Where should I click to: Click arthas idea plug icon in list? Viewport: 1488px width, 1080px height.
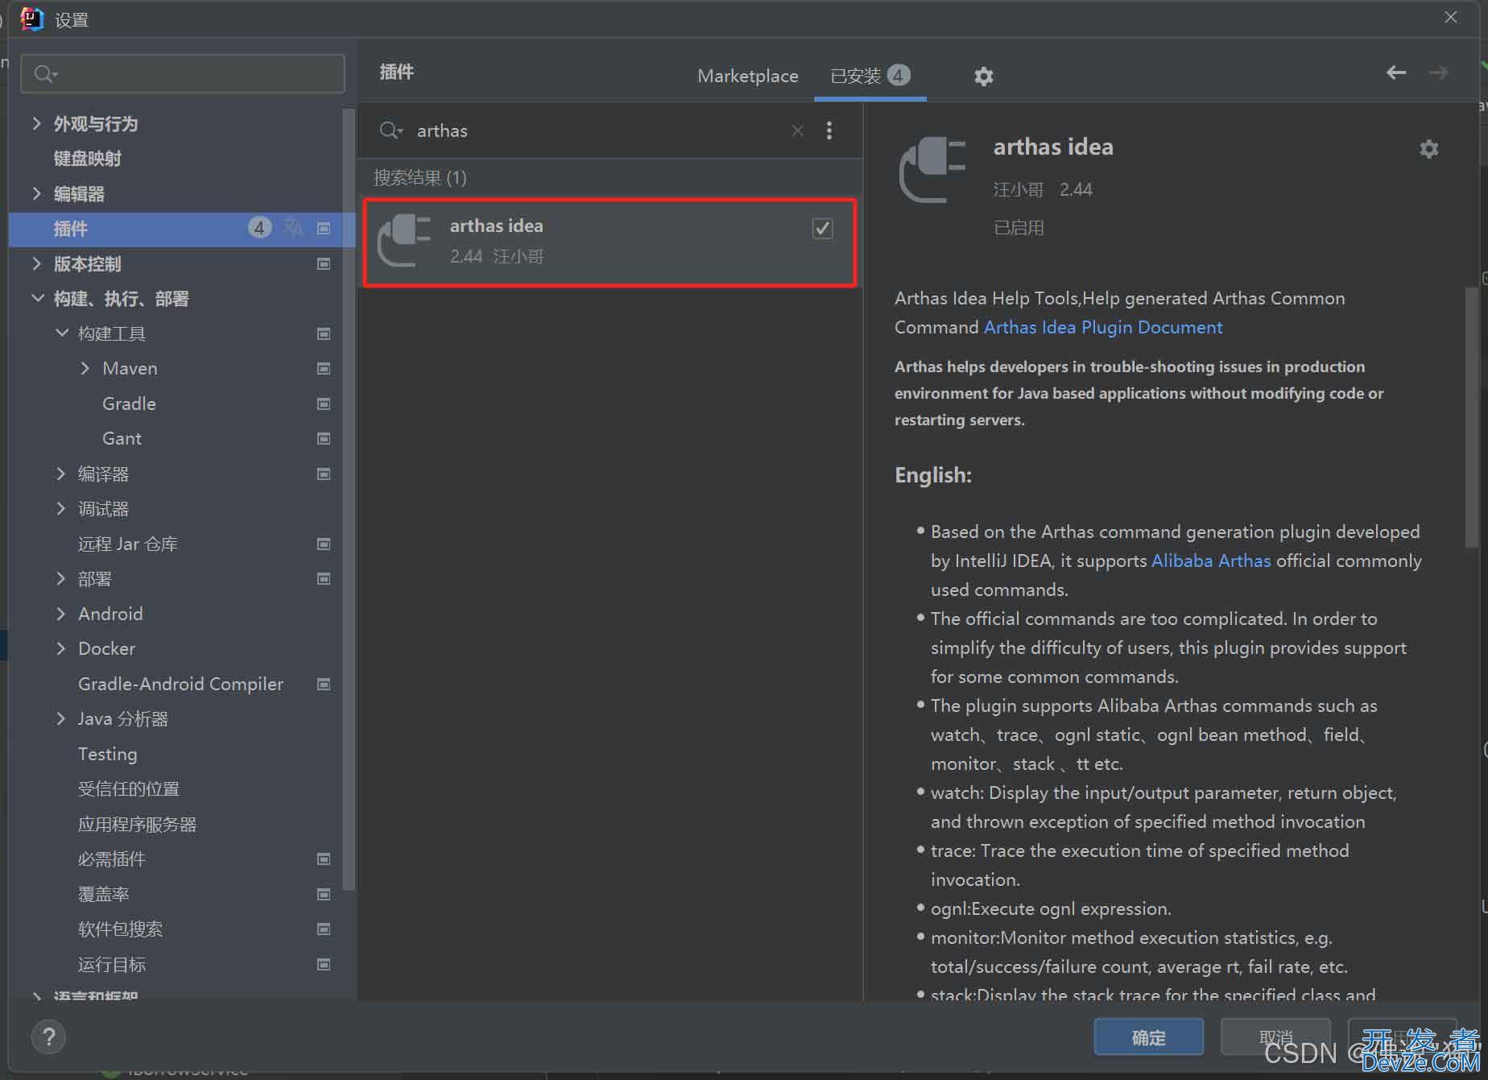[x=404, y=240]
